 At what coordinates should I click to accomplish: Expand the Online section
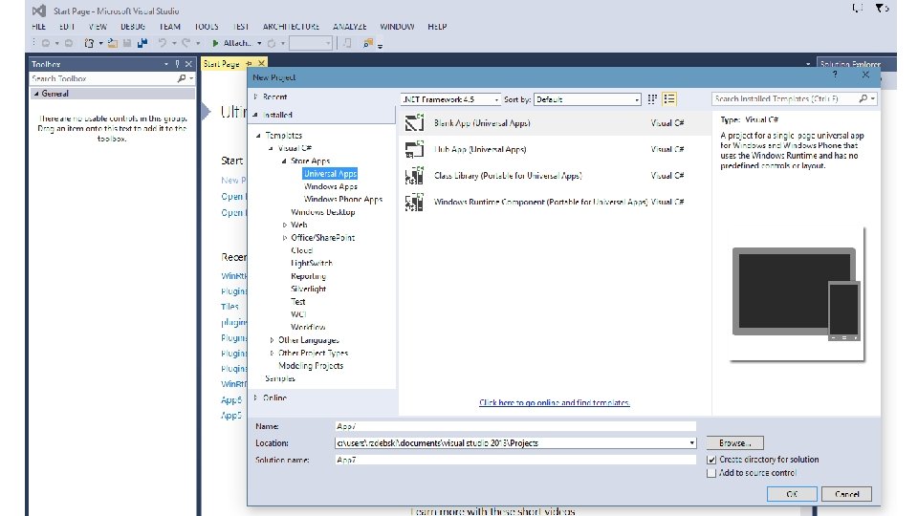coord(256,398)
